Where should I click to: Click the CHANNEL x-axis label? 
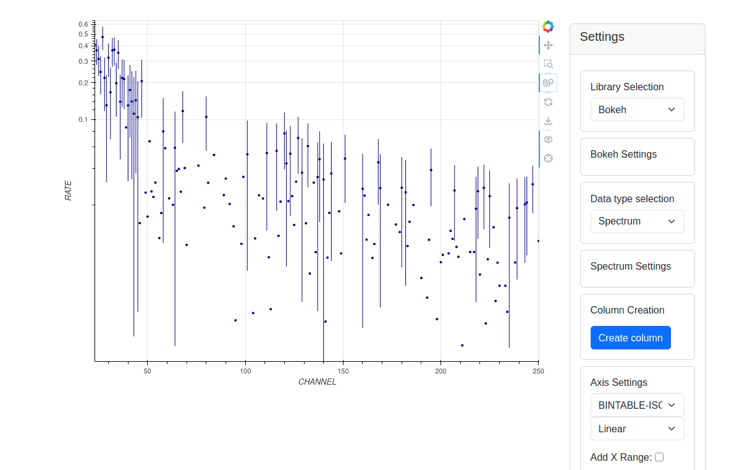click(x=318, y=382)
